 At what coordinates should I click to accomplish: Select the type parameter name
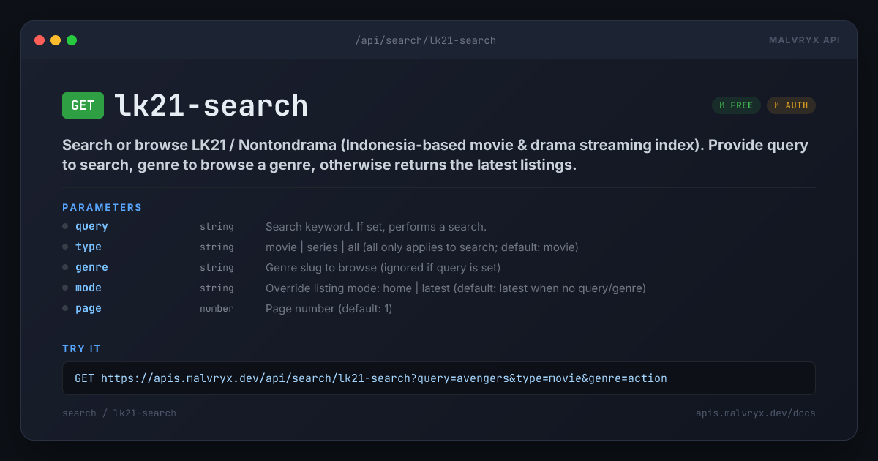coord(89,247)
